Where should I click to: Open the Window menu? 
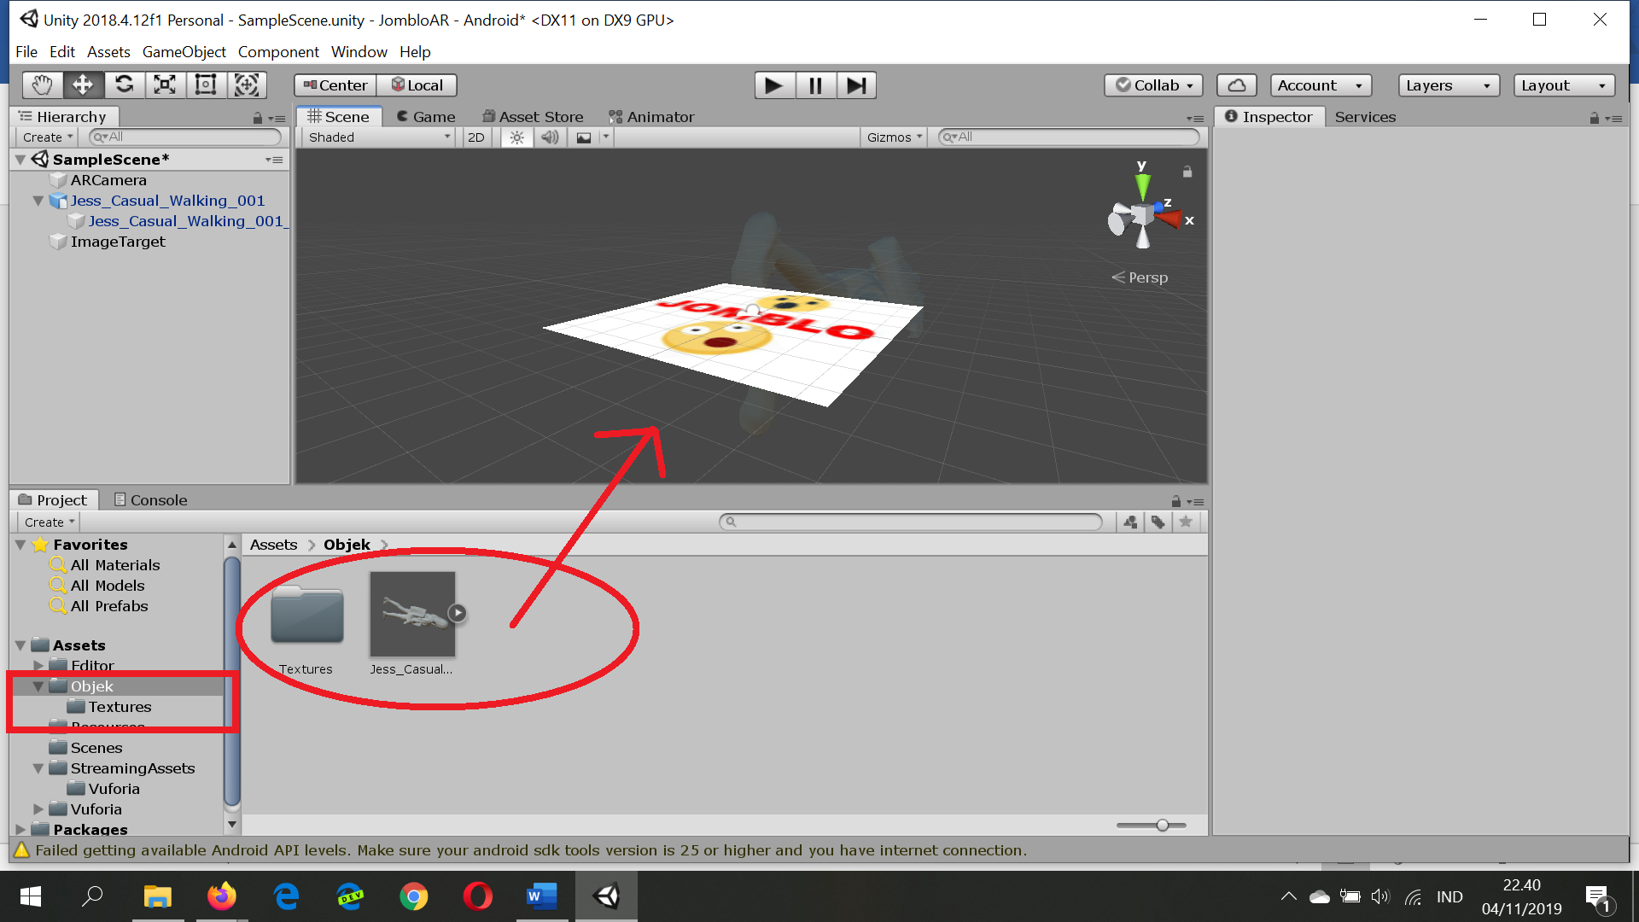[x=359, y=52]
